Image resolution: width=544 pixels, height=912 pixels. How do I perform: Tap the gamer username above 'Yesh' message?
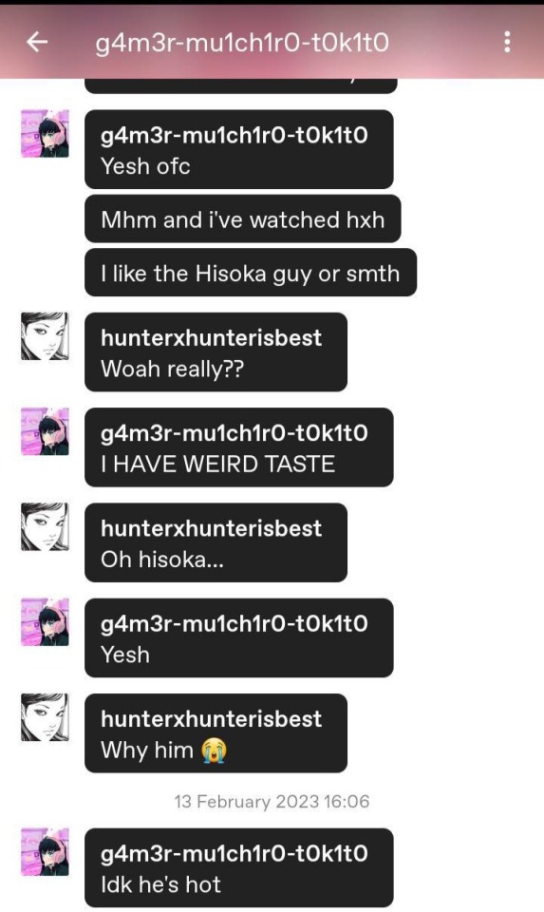234,623
